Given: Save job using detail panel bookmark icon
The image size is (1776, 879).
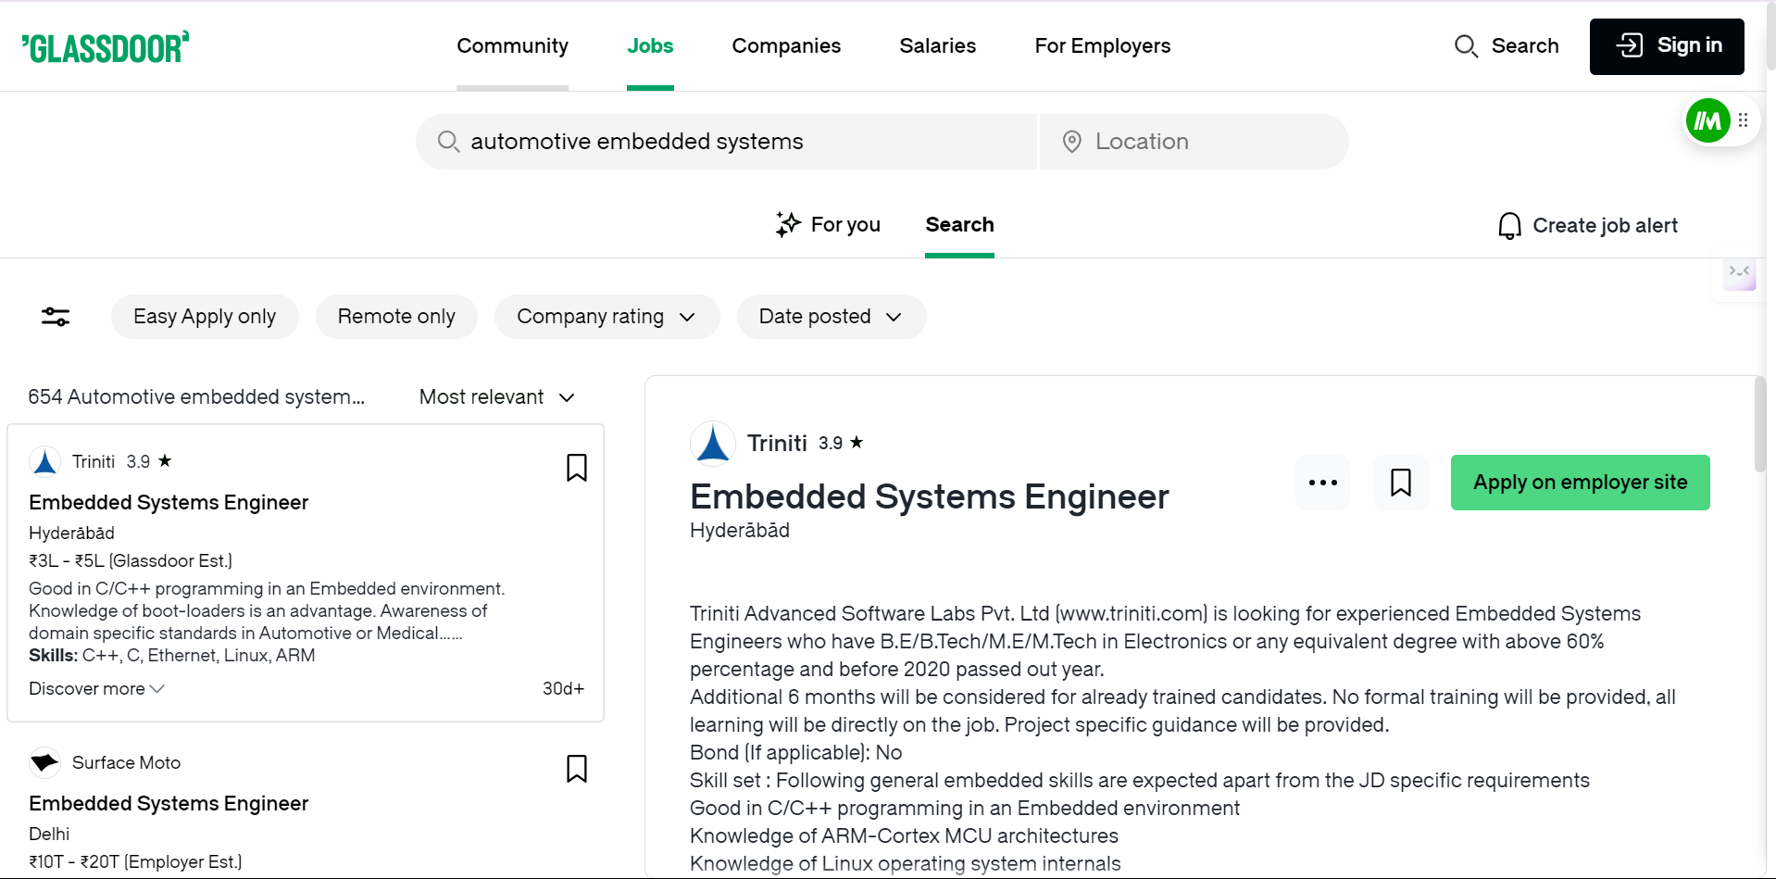Looking at the screenshot, I should 1400,483.
